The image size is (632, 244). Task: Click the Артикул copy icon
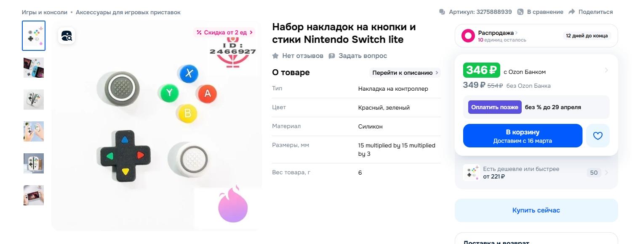(x=442, y=12)
